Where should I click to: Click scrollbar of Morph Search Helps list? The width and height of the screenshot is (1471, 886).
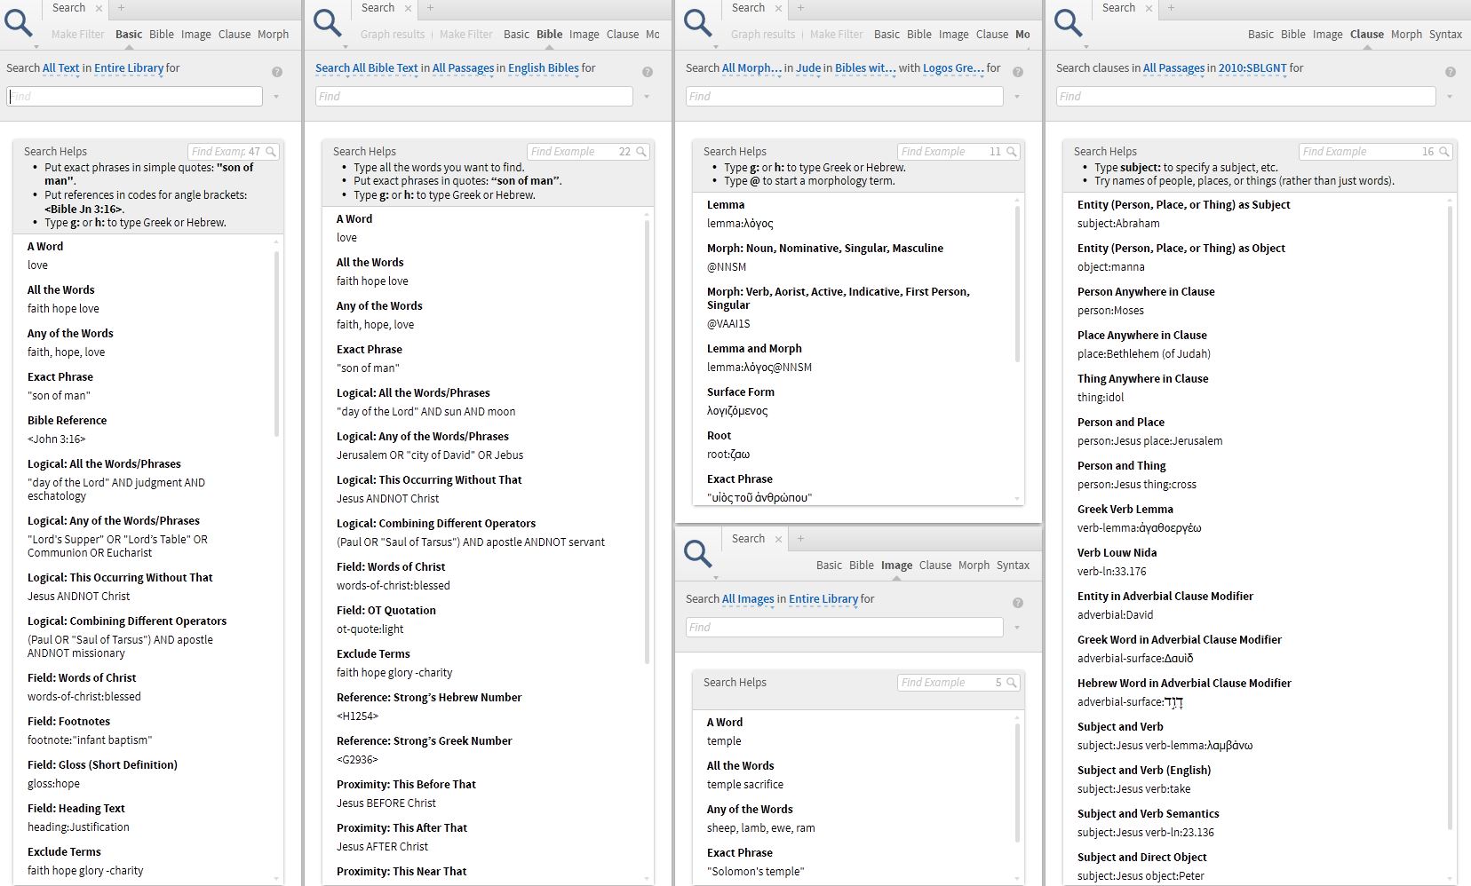1017,282
